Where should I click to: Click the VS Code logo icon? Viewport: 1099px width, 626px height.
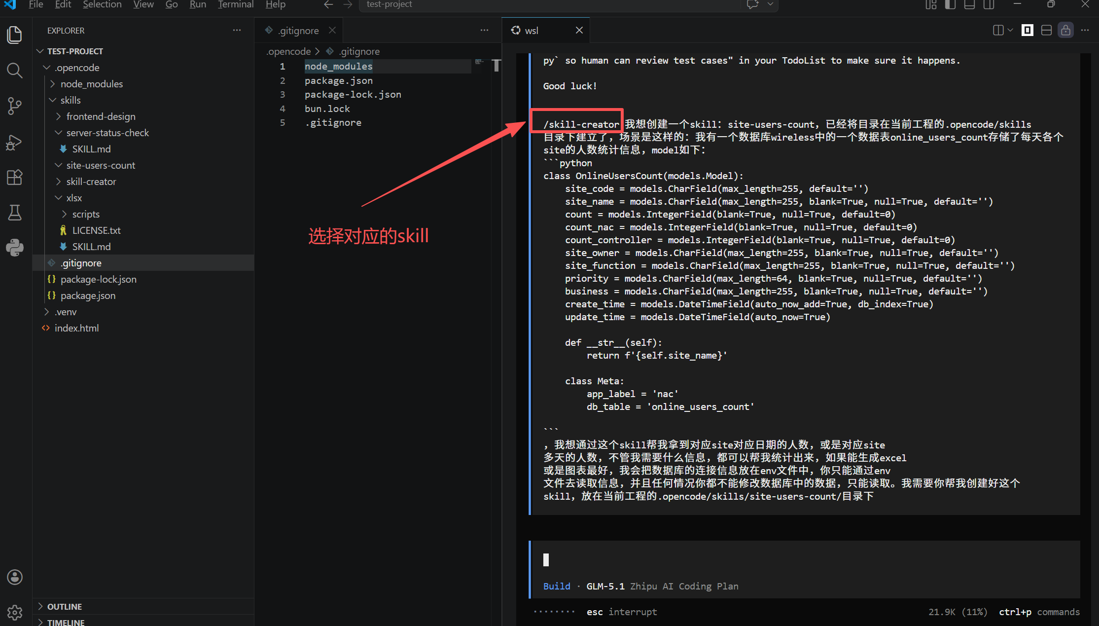pyautogui.click(x=10, y=4)
